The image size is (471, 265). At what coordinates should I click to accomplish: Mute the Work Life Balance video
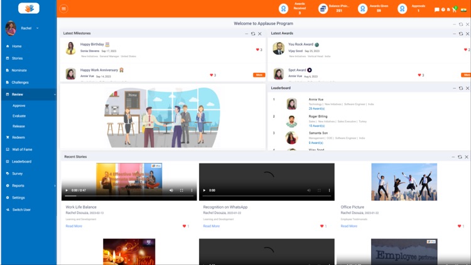[x=171, y=190]
